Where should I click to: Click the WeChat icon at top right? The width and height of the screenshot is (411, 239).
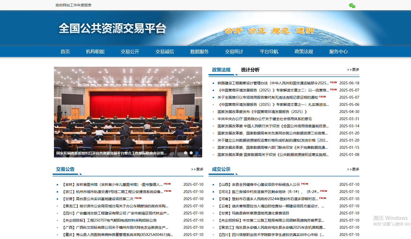point(352,6)
